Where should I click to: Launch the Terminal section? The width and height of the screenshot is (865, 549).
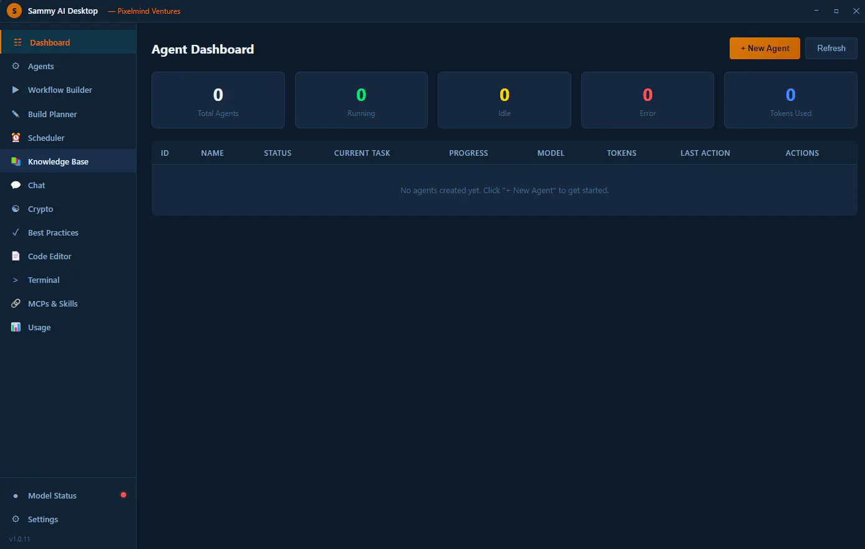coord(68,280)
